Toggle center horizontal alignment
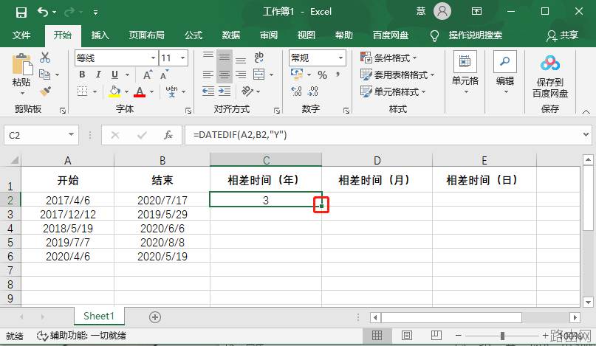Viewport: 596px width, 346px height. point(225,75)
